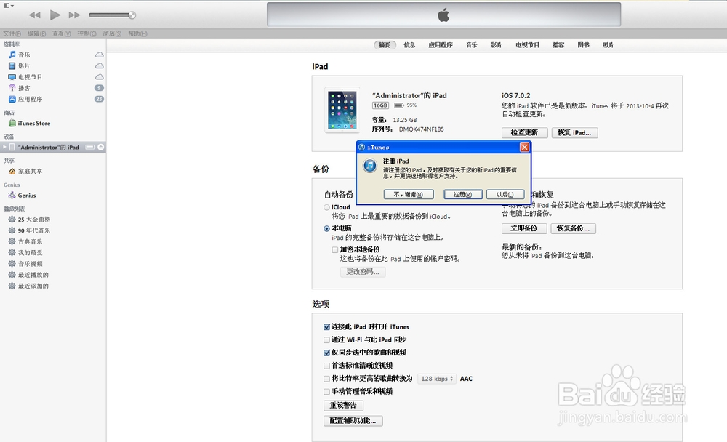The height and width of the screenshot is (442, 727).
Task: Click the 恢复 iPad... button
Action: 574,132
